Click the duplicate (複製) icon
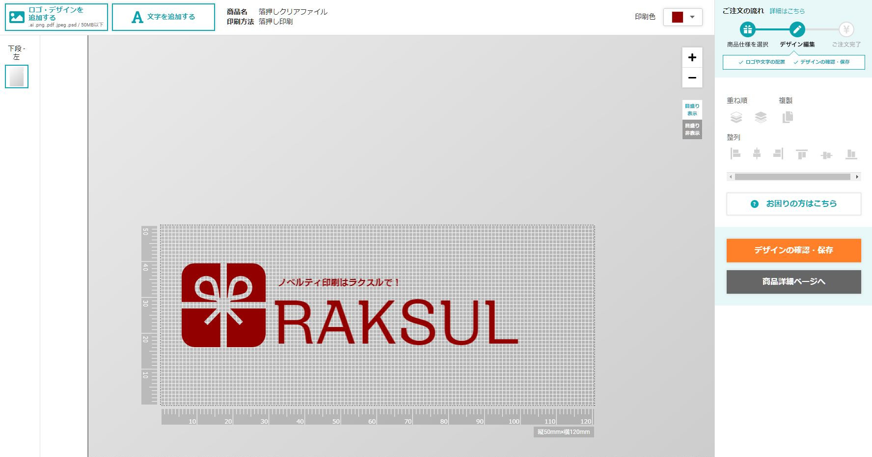 coord(788,117)
